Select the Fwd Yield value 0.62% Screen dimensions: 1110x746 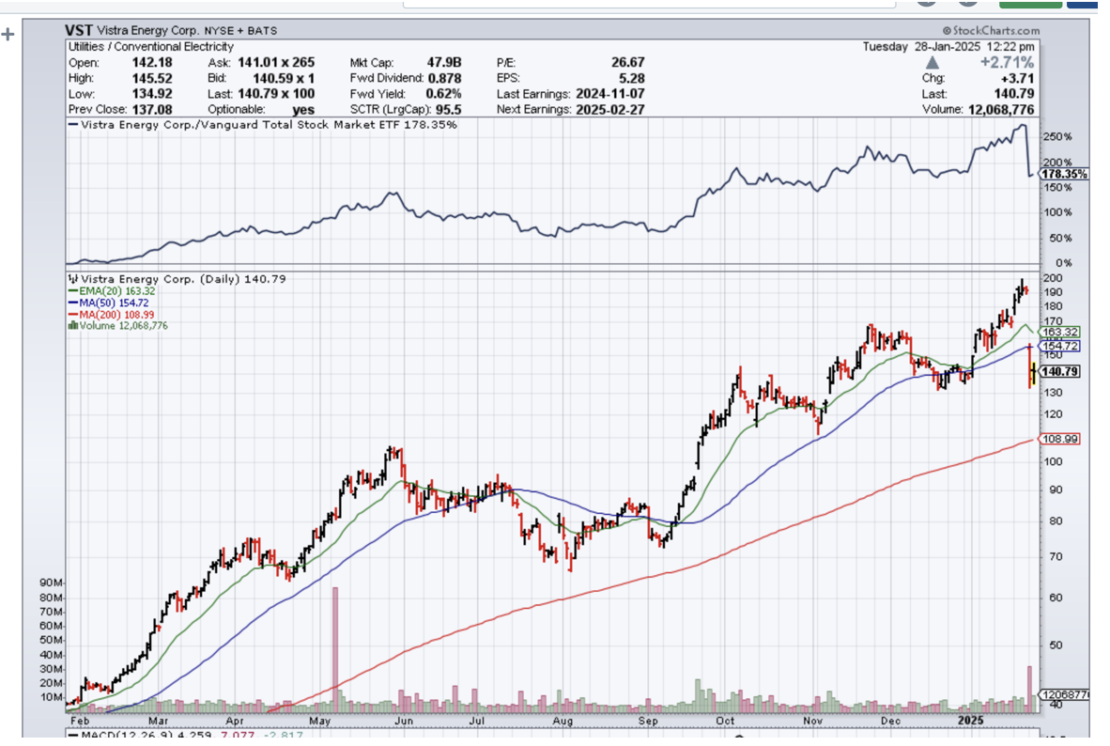tap(443, 94)
